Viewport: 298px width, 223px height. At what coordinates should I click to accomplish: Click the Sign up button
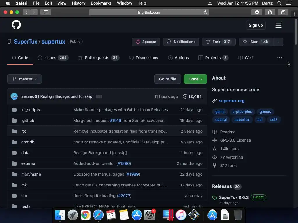(x=256, y=25)
